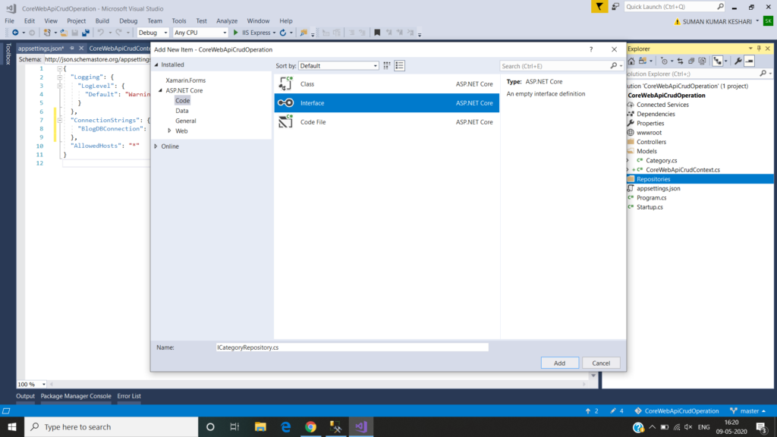Open Task View on the taskbar
The image size is (777, 437).
(235, 426)
